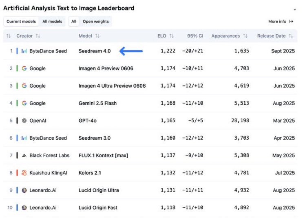Click the Mar 2025 release date

284,121
